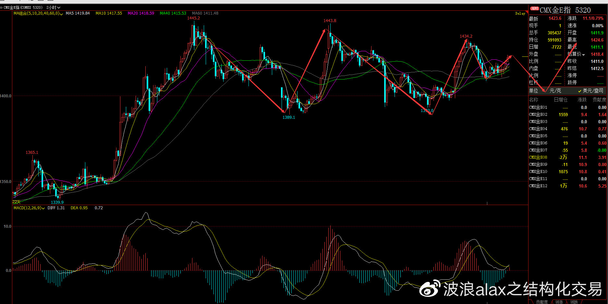Click the 1445.2 high price marker

pos(193,18)
